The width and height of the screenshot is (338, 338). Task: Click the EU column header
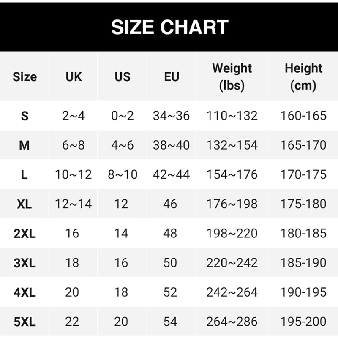pyautogui.click(x=171, y=77)
